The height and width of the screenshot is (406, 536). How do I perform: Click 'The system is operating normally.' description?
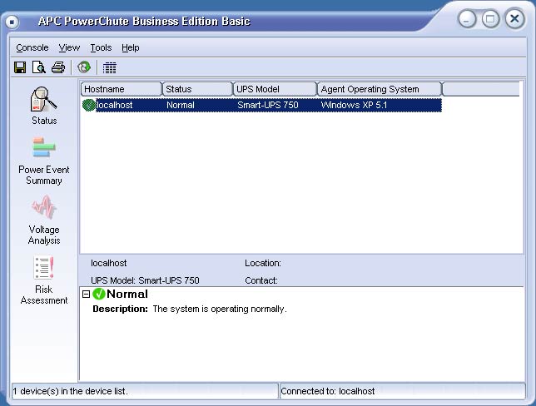click(220, 309)
